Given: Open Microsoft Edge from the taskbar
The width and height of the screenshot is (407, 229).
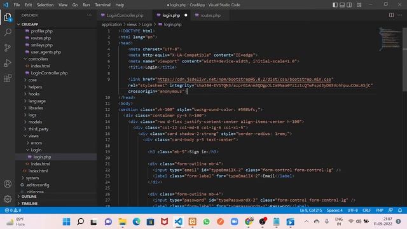Looking at the screenshot, I should click(x=136, y=221).
